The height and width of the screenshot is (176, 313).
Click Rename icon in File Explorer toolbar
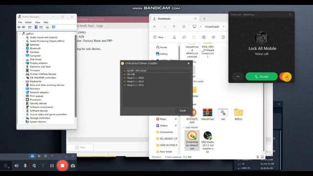[203, 37]
